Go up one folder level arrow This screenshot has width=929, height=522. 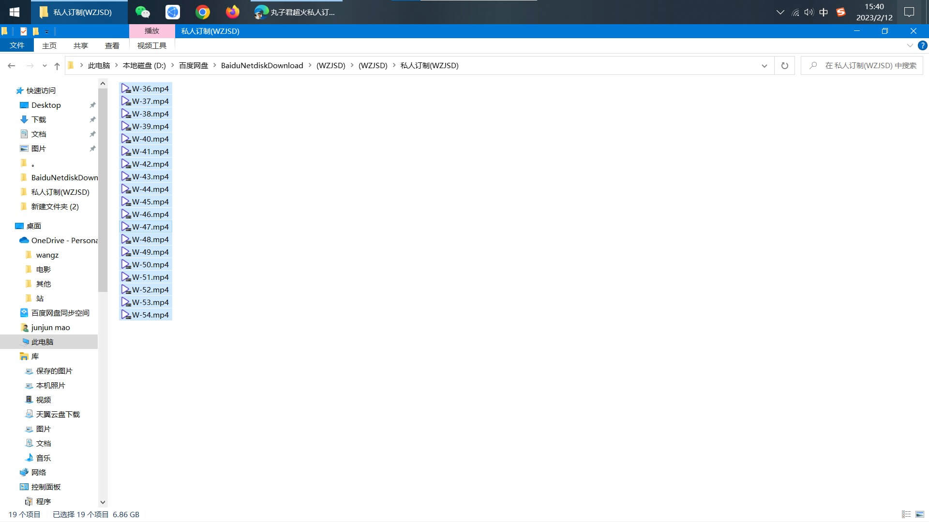[57, 66]
